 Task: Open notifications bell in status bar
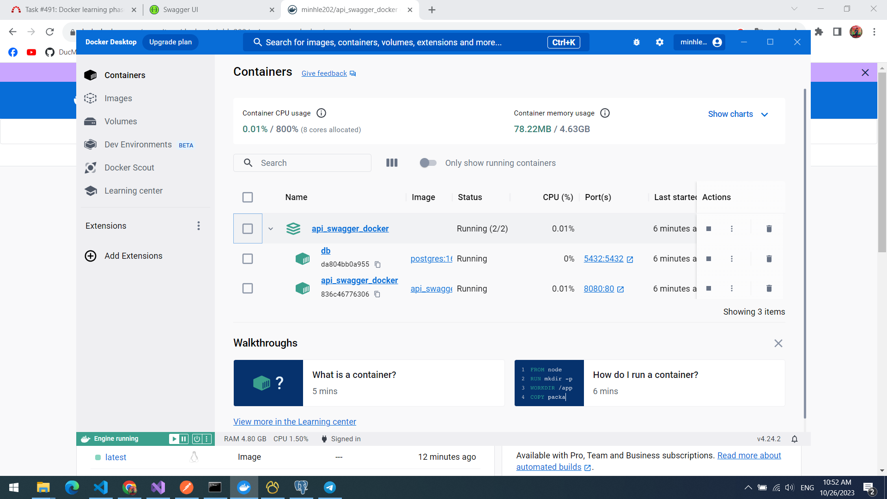(794, 439)
